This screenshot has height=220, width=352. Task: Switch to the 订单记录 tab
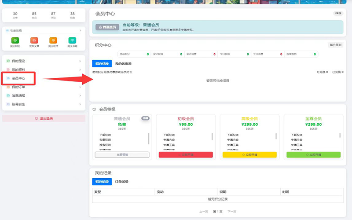122,181
